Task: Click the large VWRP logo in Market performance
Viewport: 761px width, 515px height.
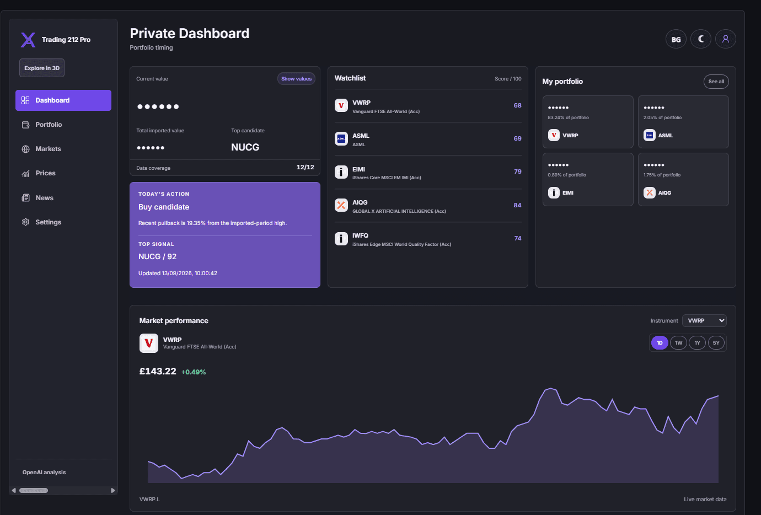Action: click(x=149, y=343)
